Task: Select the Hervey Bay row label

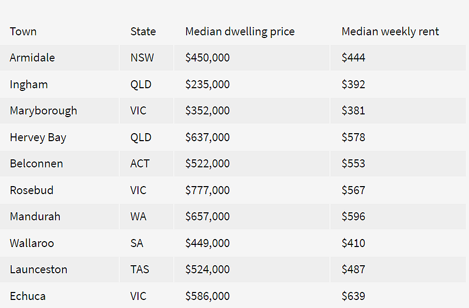Action: (x=37, y=137)
